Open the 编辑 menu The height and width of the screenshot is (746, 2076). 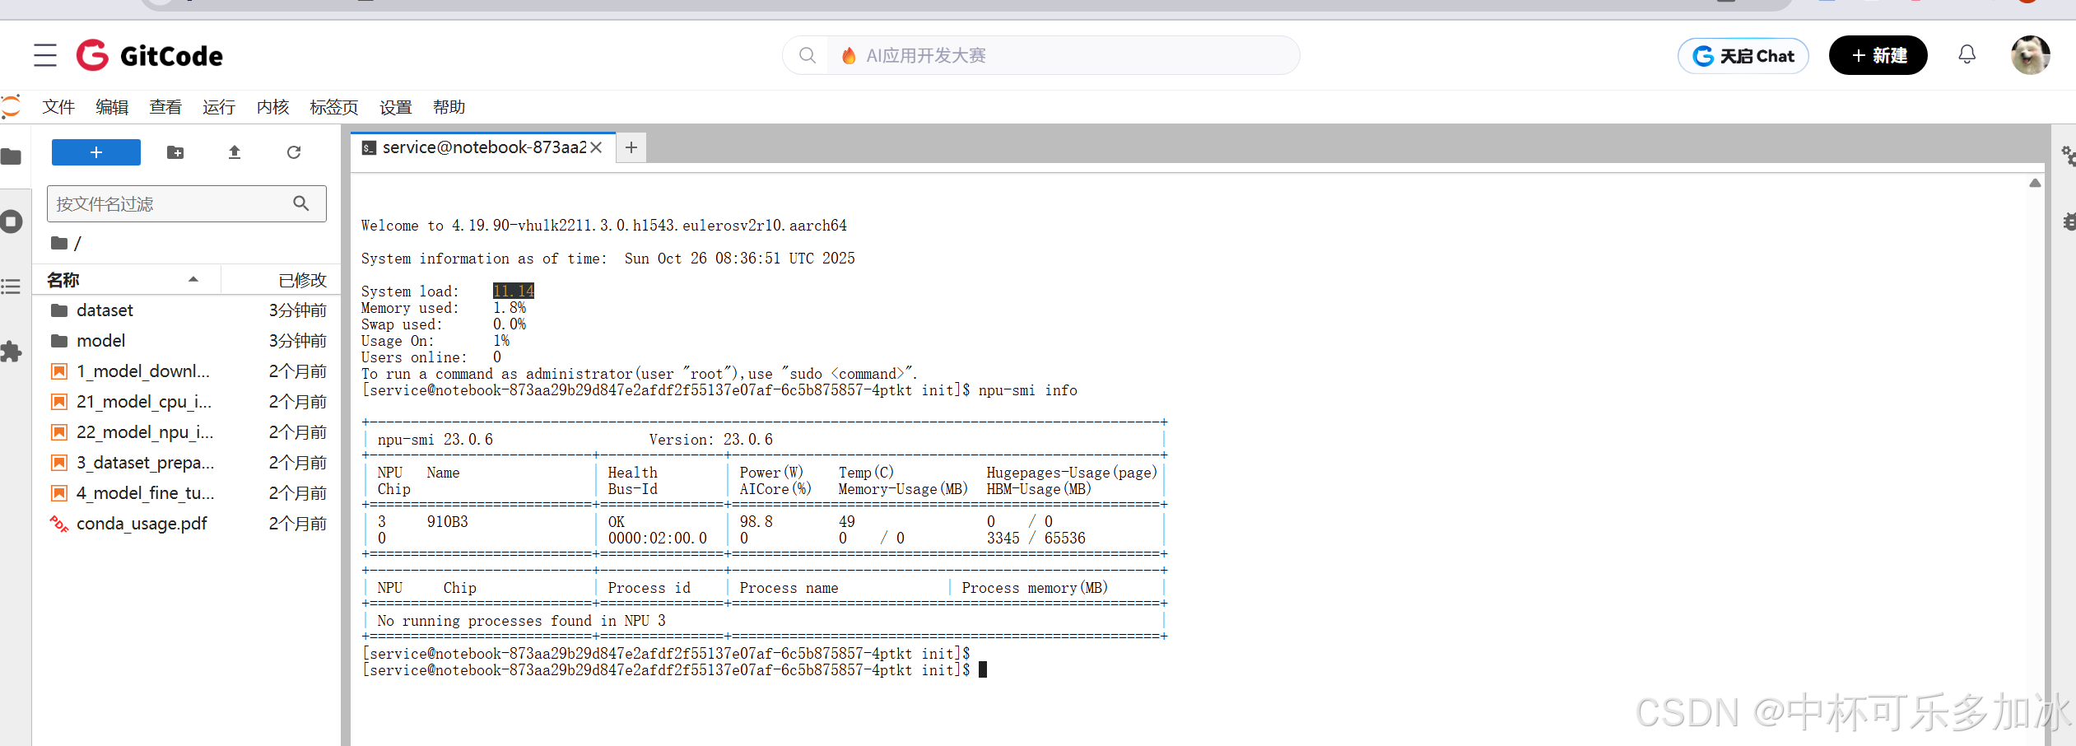click(112, 107)
